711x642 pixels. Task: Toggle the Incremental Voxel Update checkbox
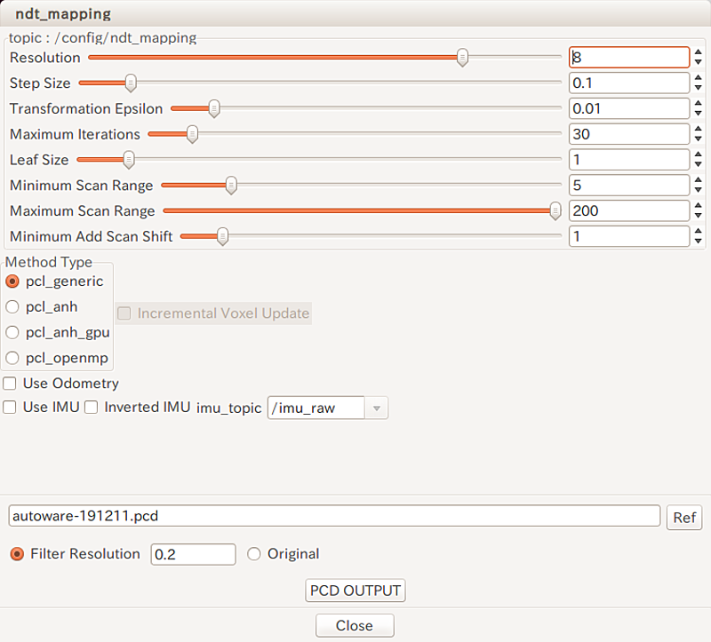pyautogui.click(x=124, y=313)
